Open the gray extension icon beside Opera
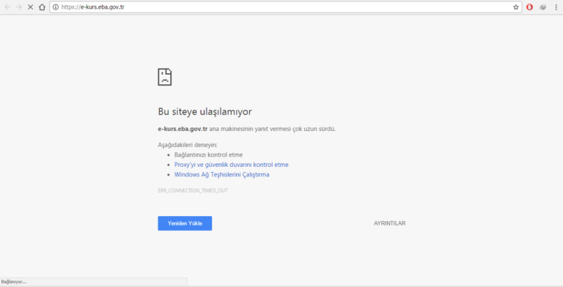Viewport: 563px width, 287px height. click(x=543, y=7)
